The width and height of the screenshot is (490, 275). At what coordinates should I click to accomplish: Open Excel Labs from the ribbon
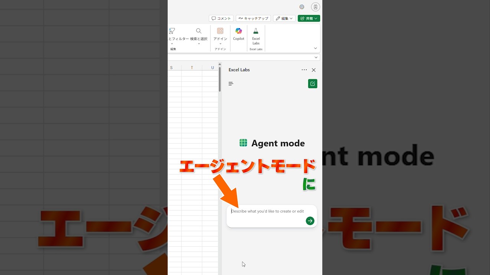click(256, 36)
